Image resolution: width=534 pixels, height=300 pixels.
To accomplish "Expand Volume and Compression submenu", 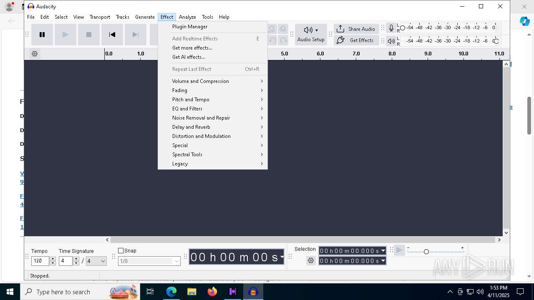I will [x=213, y=81].
